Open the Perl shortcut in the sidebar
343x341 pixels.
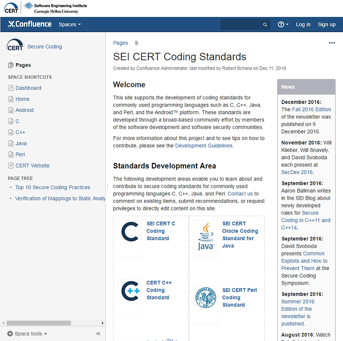pos(20,155)
